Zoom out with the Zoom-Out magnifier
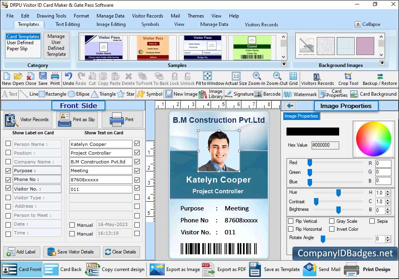399x279 pixels. [277, 76]
